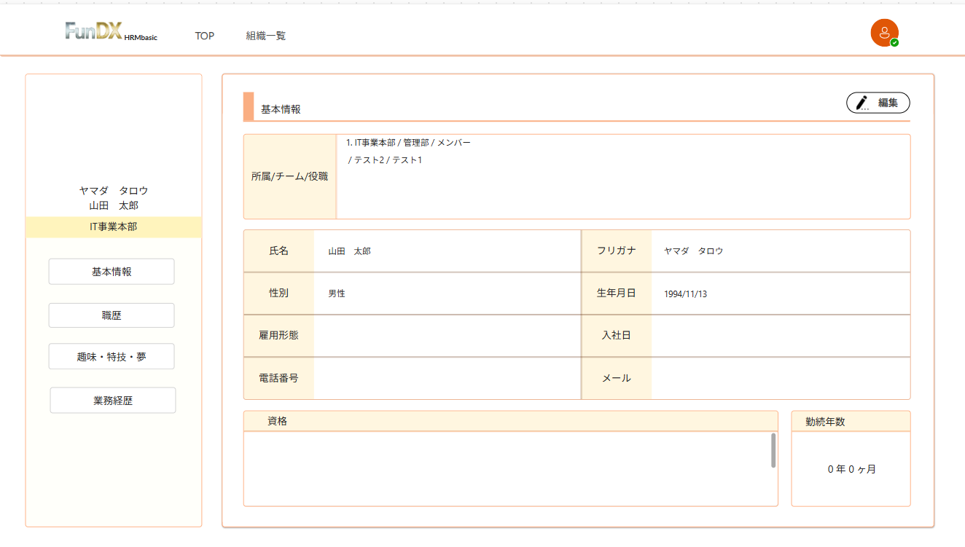Viewport: 965px width, 547px height.
Task: Click the pencil edit icon
Action: pos(862,103)
